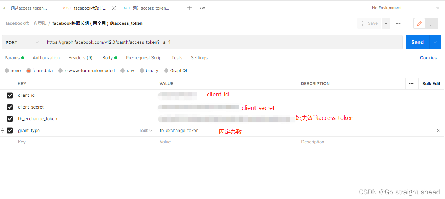Click the fb_exchange_token key cell

coord(85,119)
